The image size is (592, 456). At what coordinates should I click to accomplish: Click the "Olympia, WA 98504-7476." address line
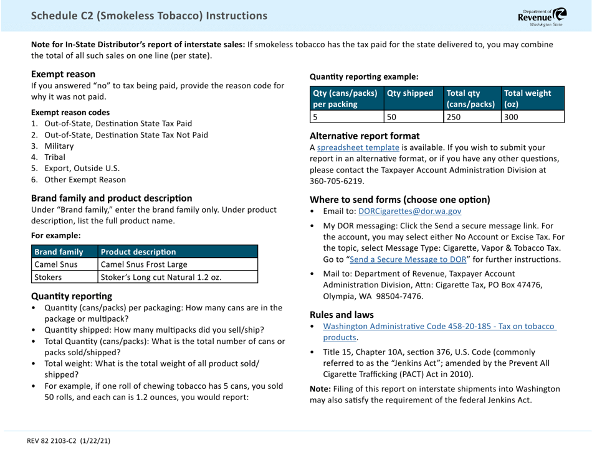coord(373,296)
